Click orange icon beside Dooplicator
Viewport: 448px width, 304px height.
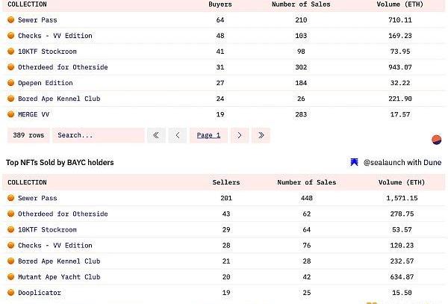point(11,292)
